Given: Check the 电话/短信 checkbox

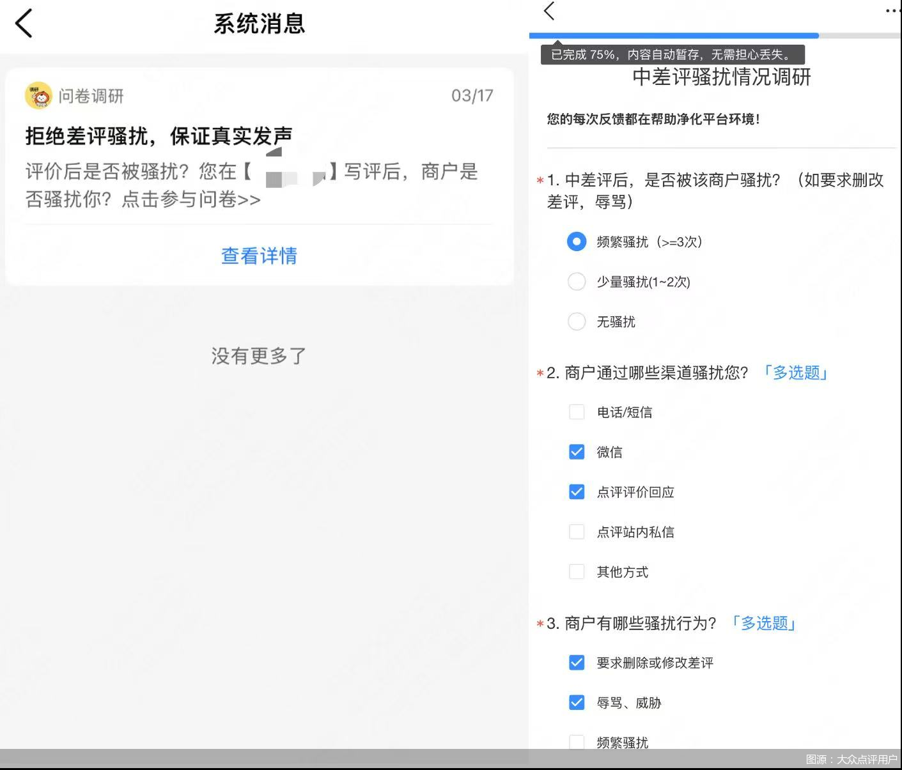Looking at the screenshot, I should [577, 412].
